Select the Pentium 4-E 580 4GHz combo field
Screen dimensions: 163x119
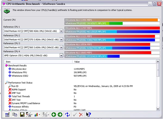click(33, 31)
